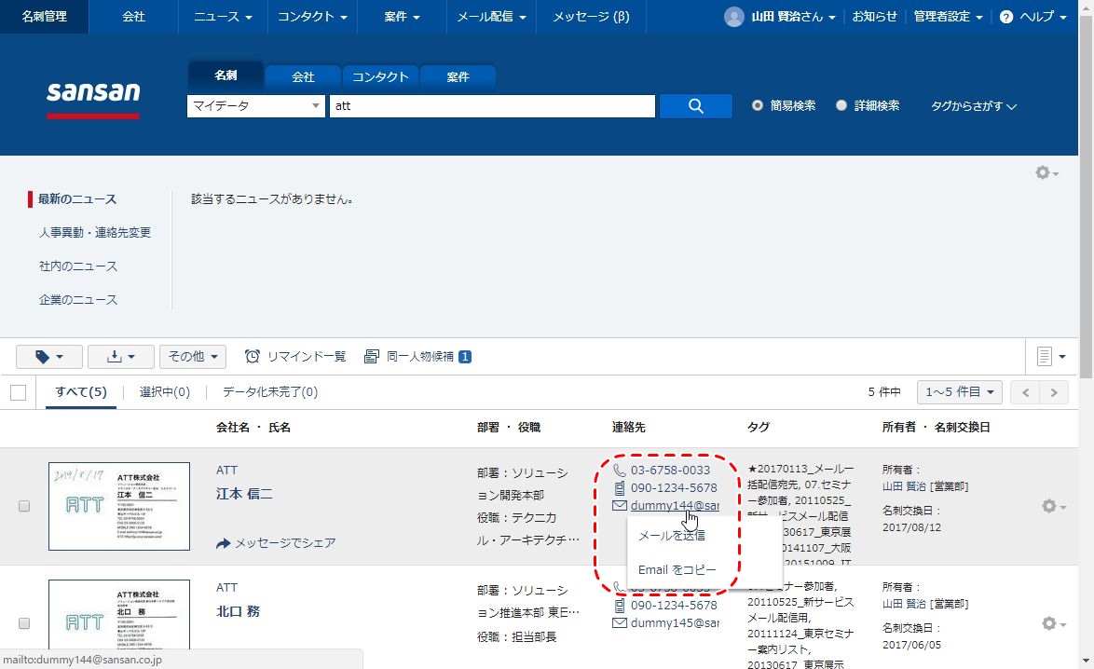Click share arrow icon next to メッセージでシェア

(224, 543)
